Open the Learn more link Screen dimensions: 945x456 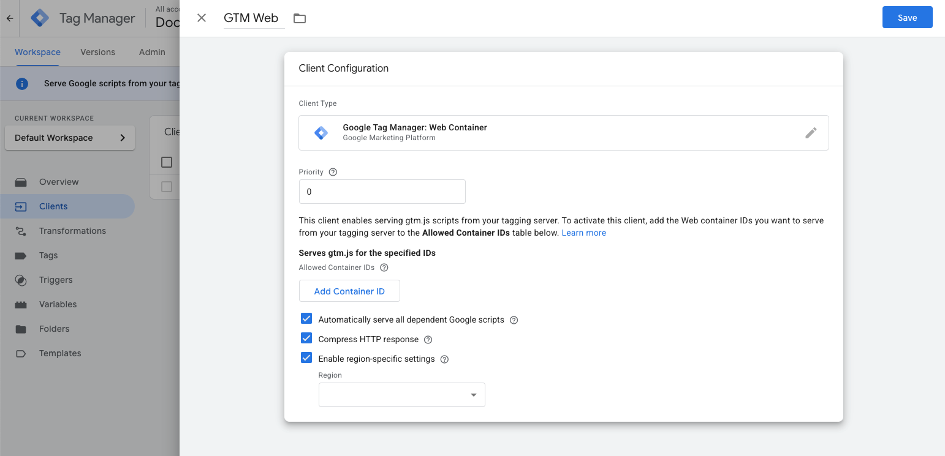coord(583,233)
